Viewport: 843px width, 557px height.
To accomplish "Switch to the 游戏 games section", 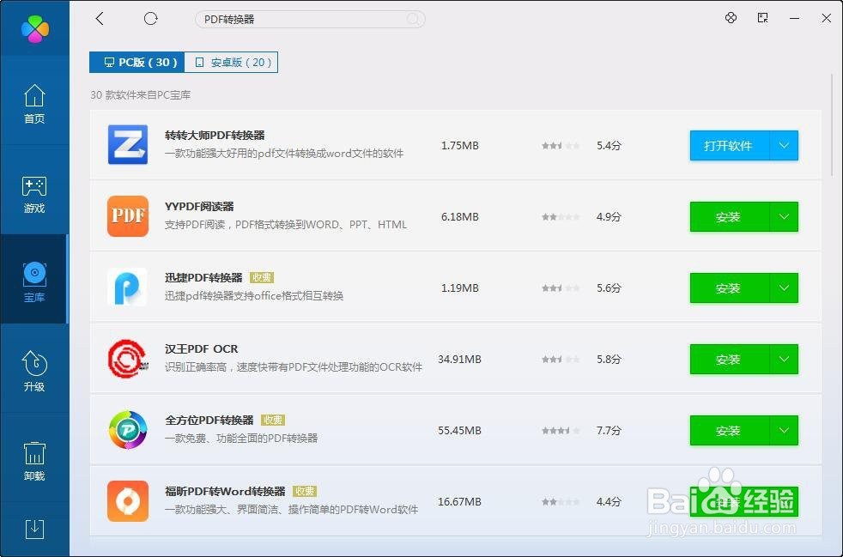I will coord(34,193).
